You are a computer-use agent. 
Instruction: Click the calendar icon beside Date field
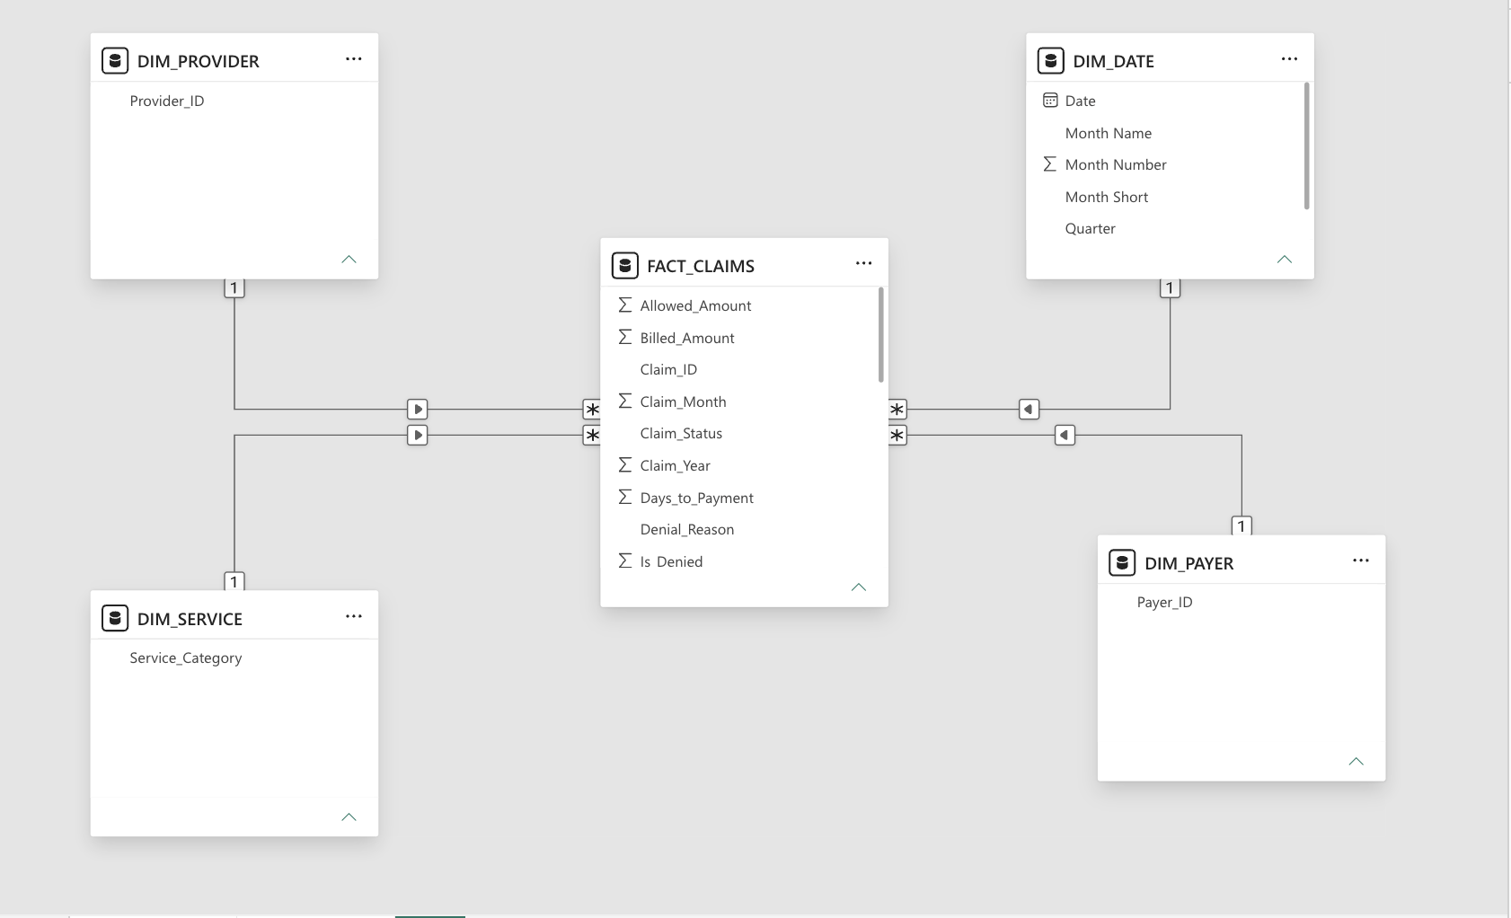(x=1049, y=101)
